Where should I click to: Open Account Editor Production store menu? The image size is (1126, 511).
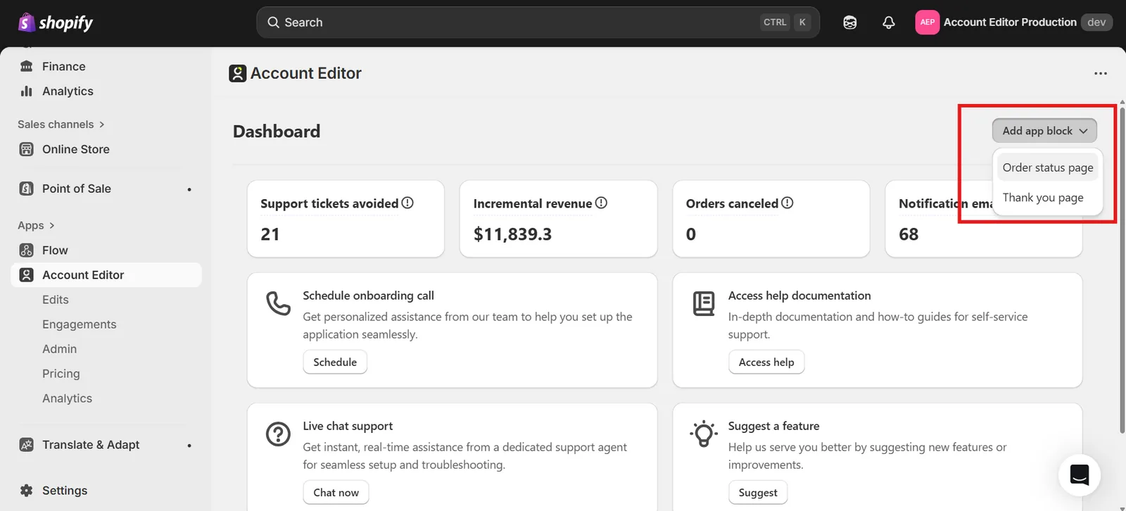pos(1014,23)
